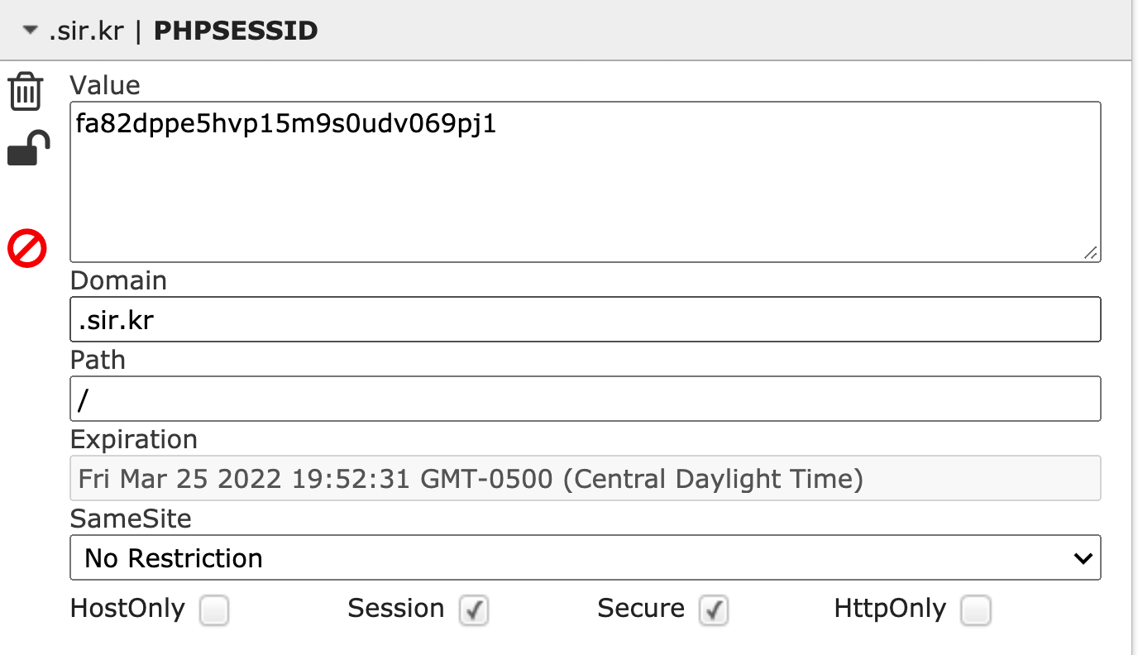Image resolution: width=1138 pixels, height=655 pixels.
Task: Click the red block cookie icon
Action: [x=27, y=248]
